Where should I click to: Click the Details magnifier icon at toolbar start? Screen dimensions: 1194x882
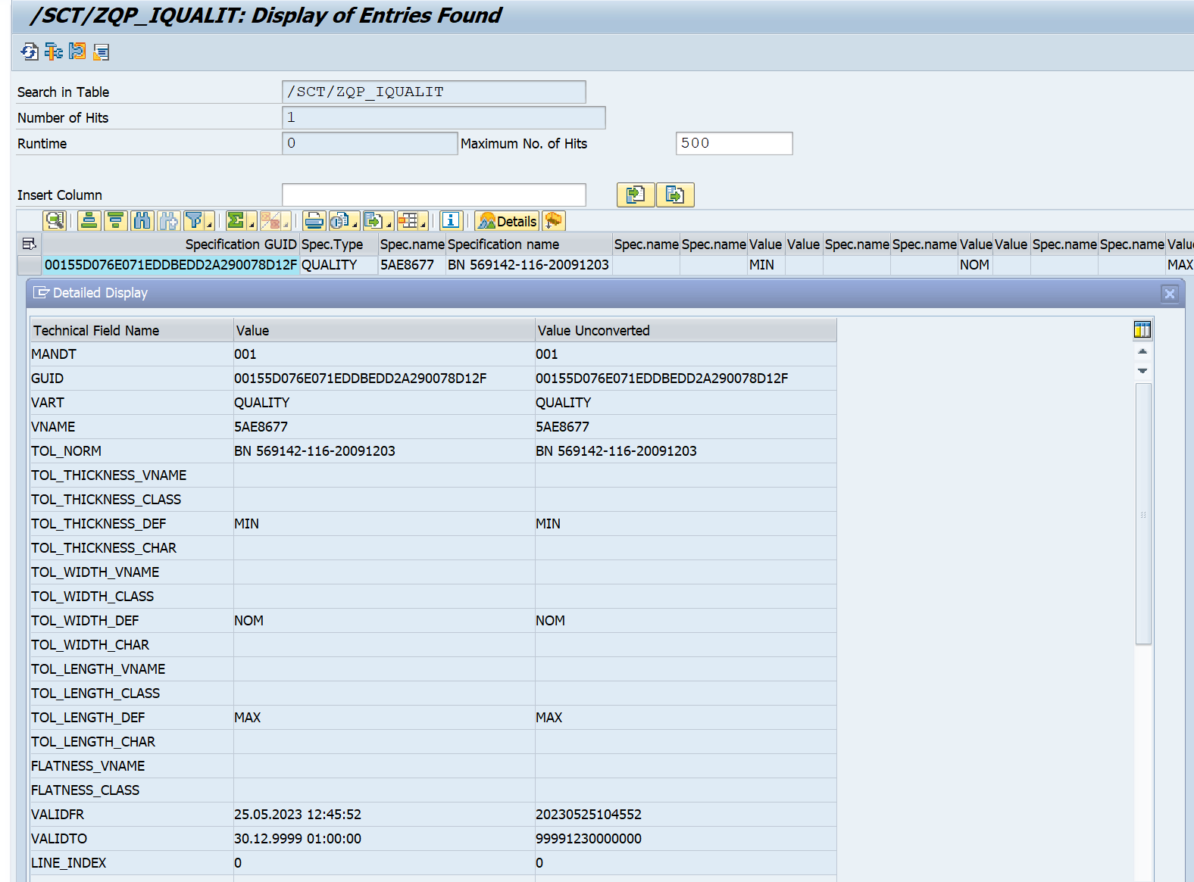pyautogui.click(x=55, y=220)
